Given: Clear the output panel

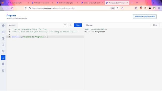Looking at the screenshot, I should pos(155,25).
